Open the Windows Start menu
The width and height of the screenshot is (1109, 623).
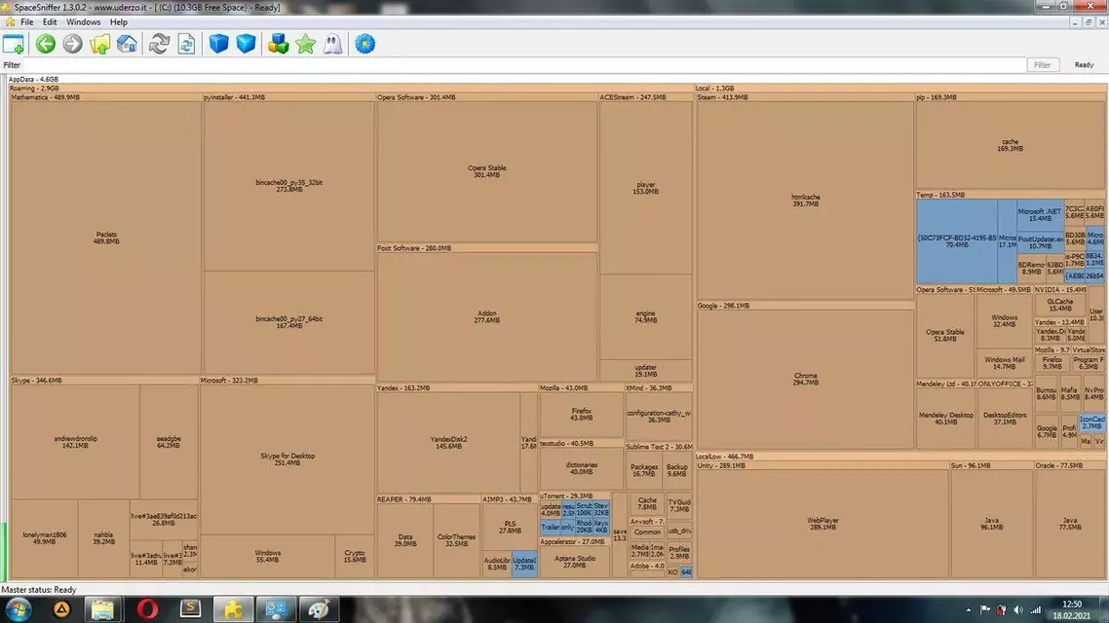[18, 608]
